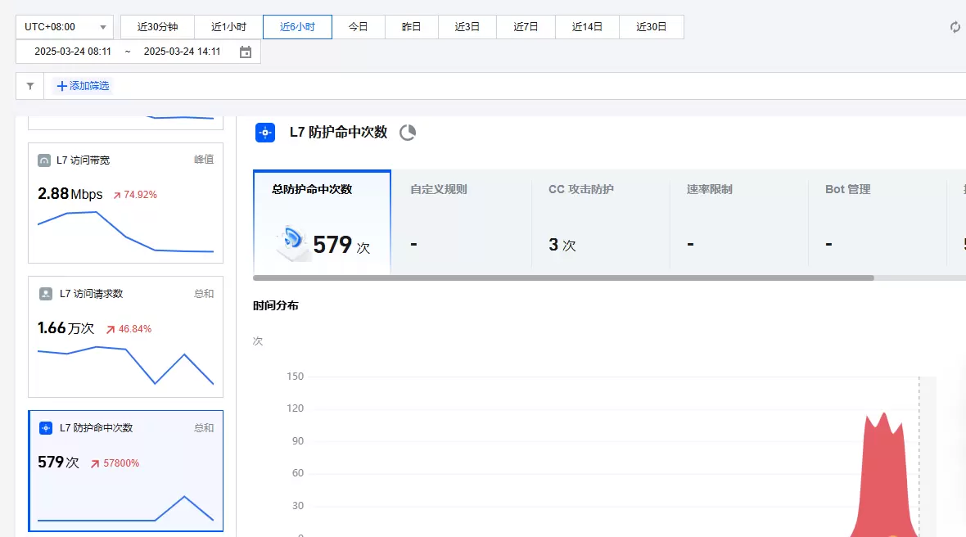Select the 近14日 time range
Screen dimensions: 966x537
(587, 27)
